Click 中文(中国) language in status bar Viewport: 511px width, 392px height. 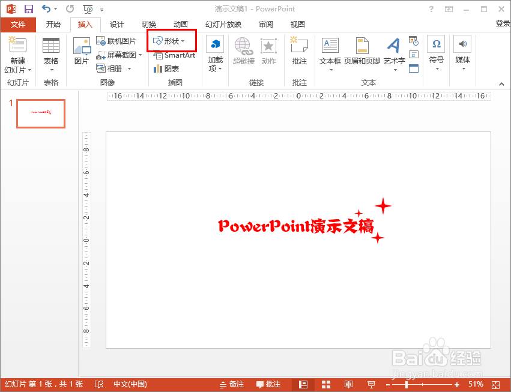[x=130, y=385]
